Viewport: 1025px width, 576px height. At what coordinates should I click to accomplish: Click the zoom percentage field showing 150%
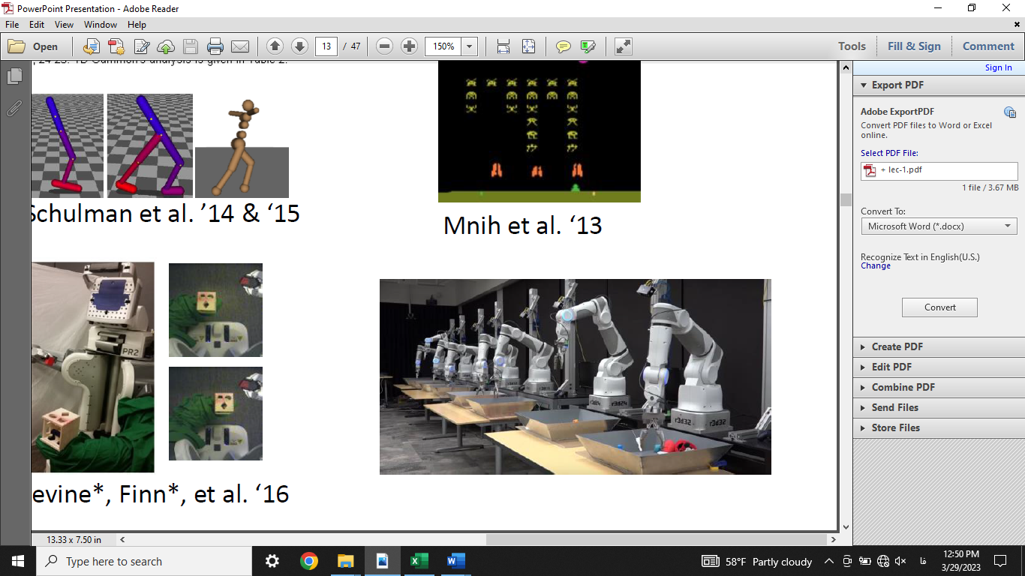443,46
